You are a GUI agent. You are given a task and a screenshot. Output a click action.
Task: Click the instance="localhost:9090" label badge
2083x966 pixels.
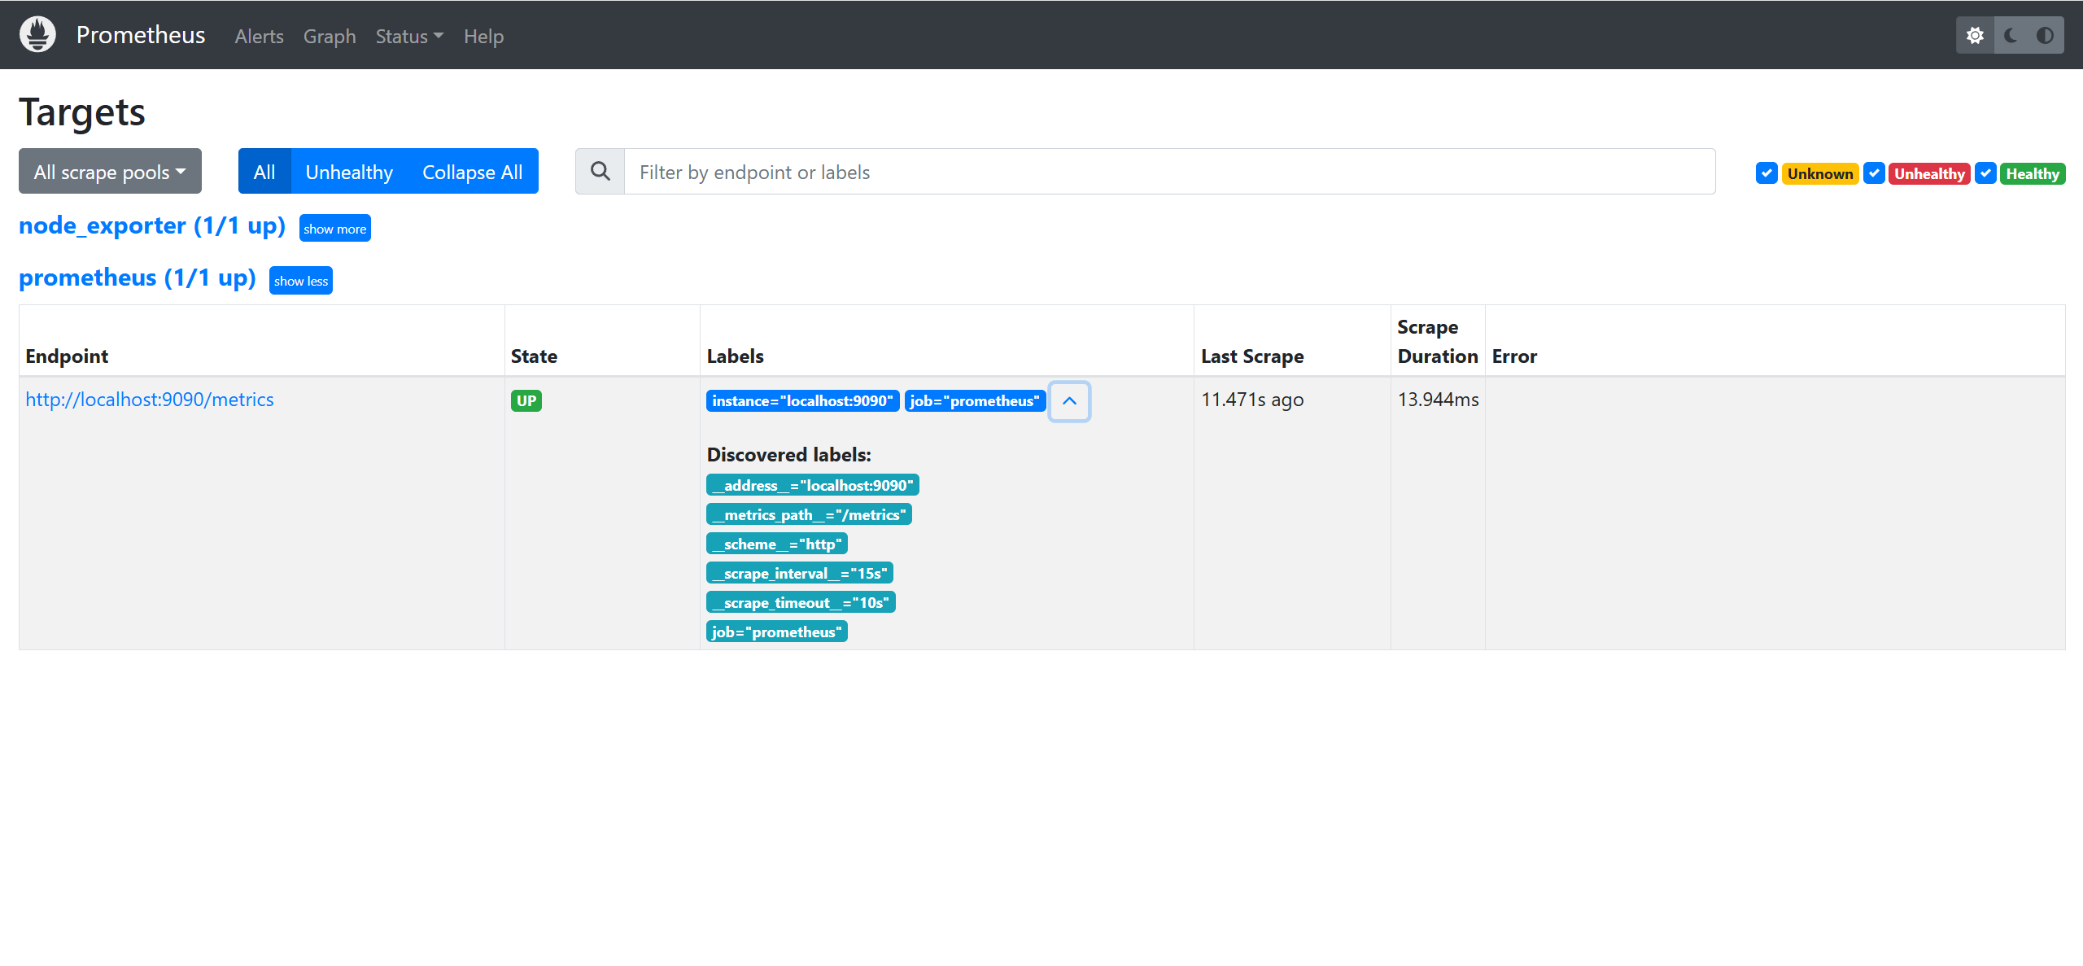pos(802,401)
